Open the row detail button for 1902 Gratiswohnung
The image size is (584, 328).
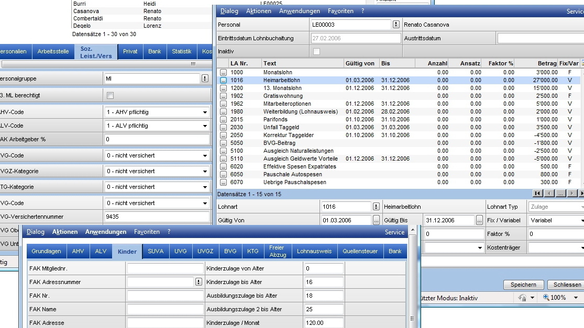[x=223, y=96]
